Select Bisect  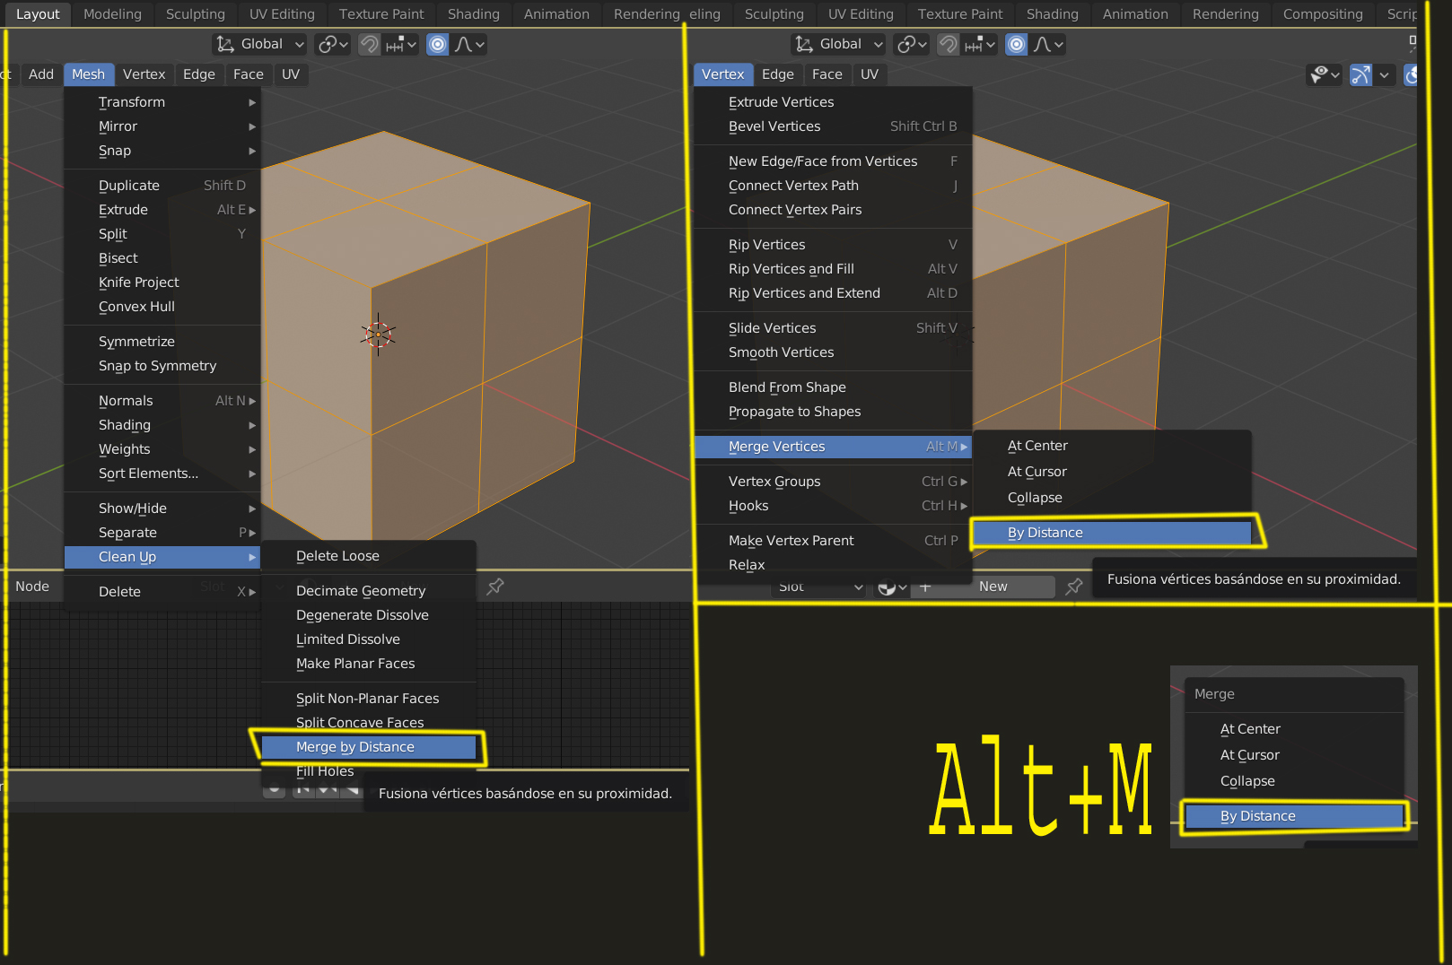[162, 258]
